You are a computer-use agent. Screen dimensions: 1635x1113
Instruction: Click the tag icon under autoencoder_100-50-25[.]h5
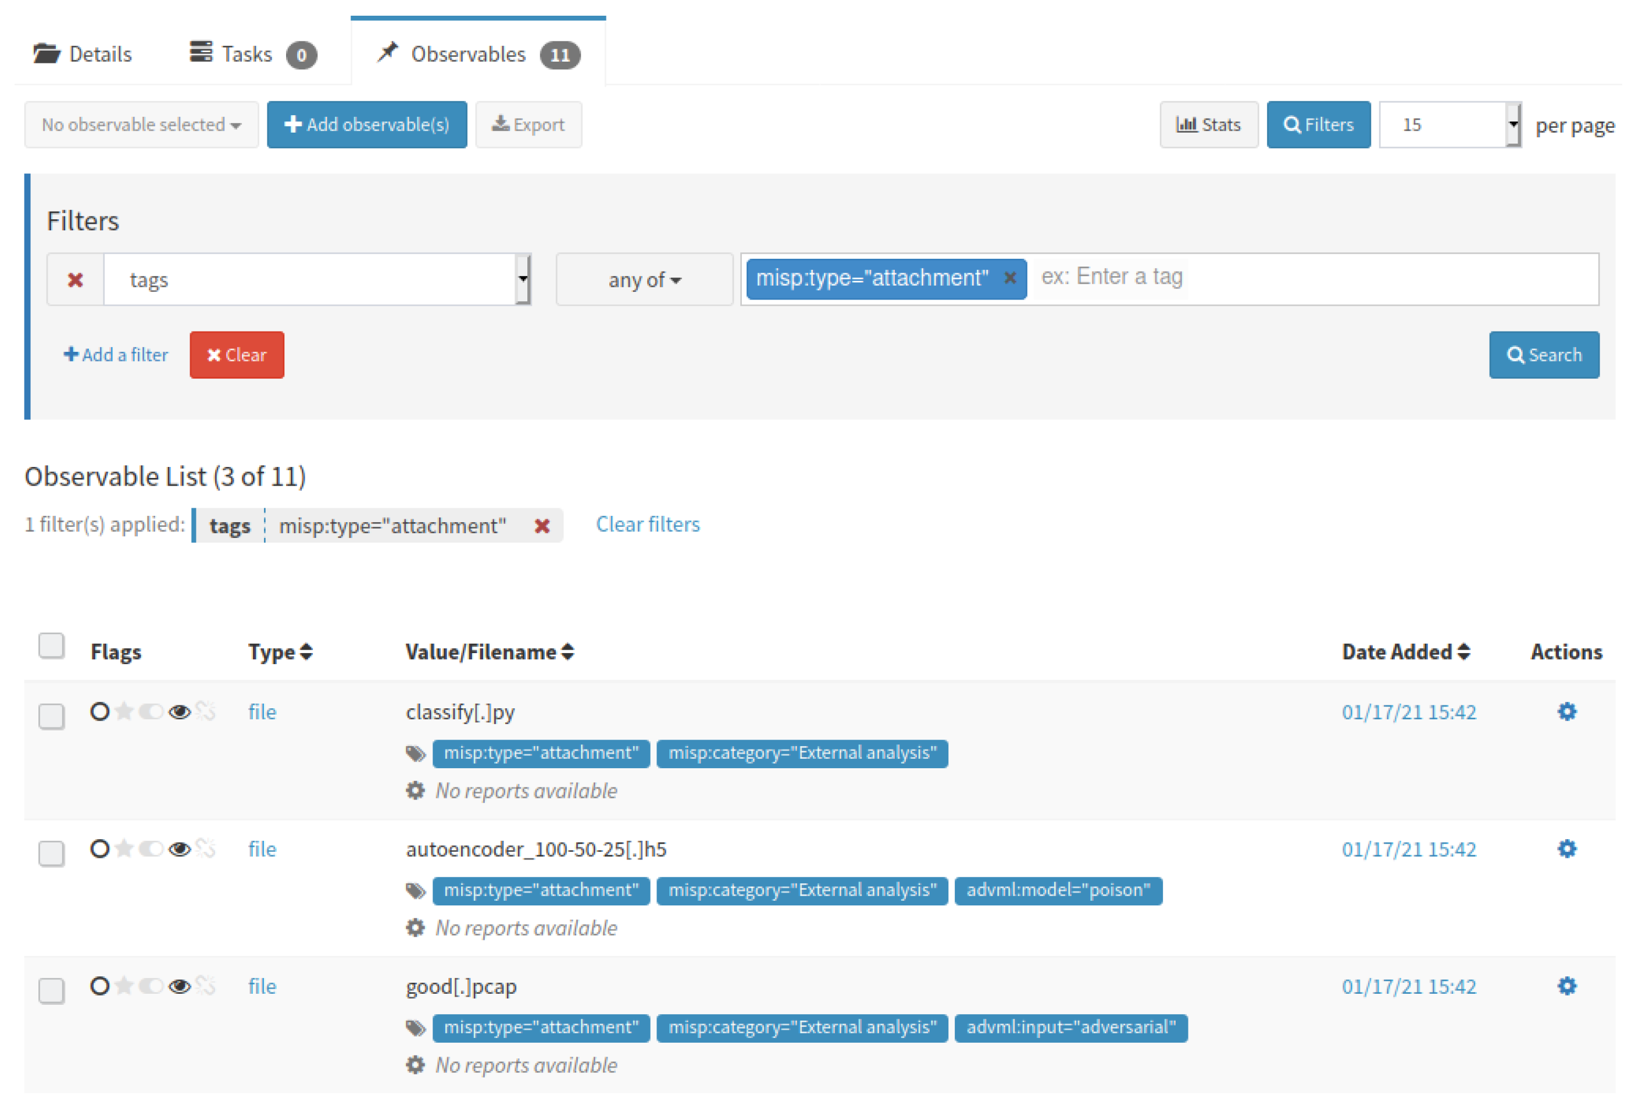click(416, 891)
